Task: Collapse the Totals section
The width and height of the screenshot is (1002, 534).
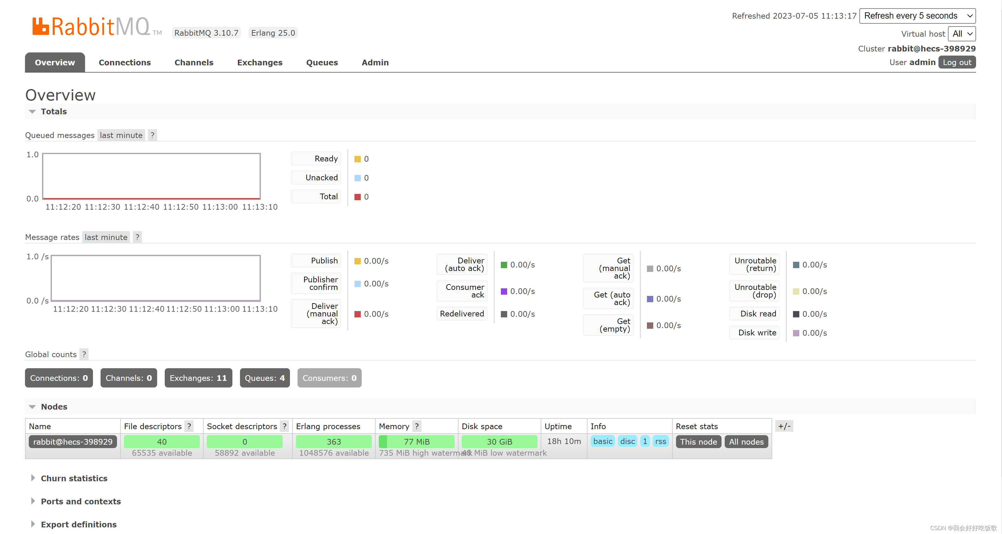Action: point(53,111)
